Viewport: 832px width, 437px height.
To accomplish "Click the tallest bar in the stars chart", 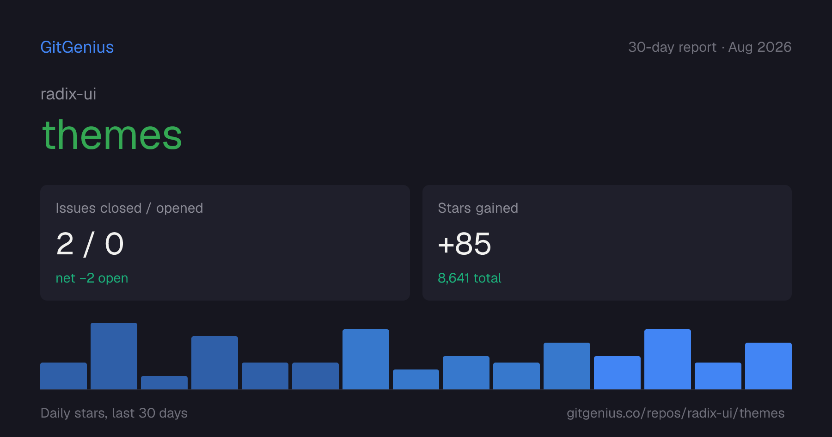I will click(114, 356).
